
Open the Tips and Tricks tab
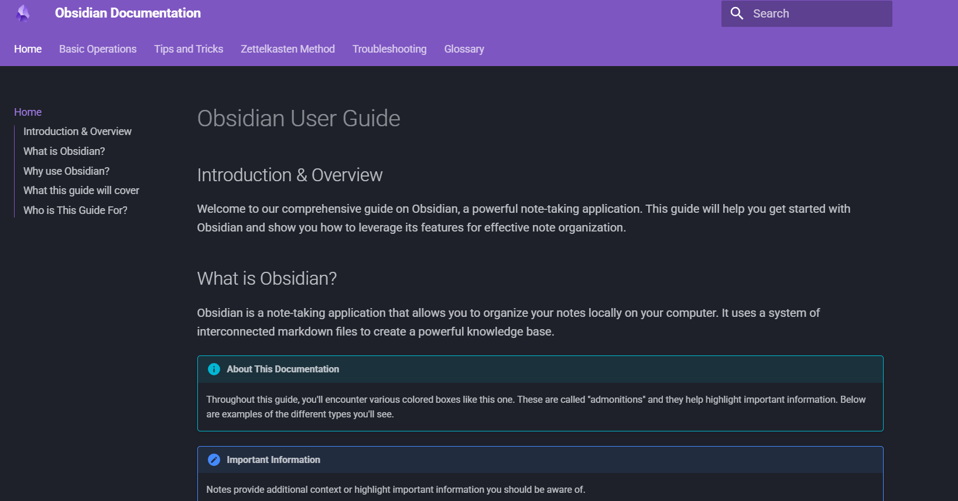tap(189, 49)
